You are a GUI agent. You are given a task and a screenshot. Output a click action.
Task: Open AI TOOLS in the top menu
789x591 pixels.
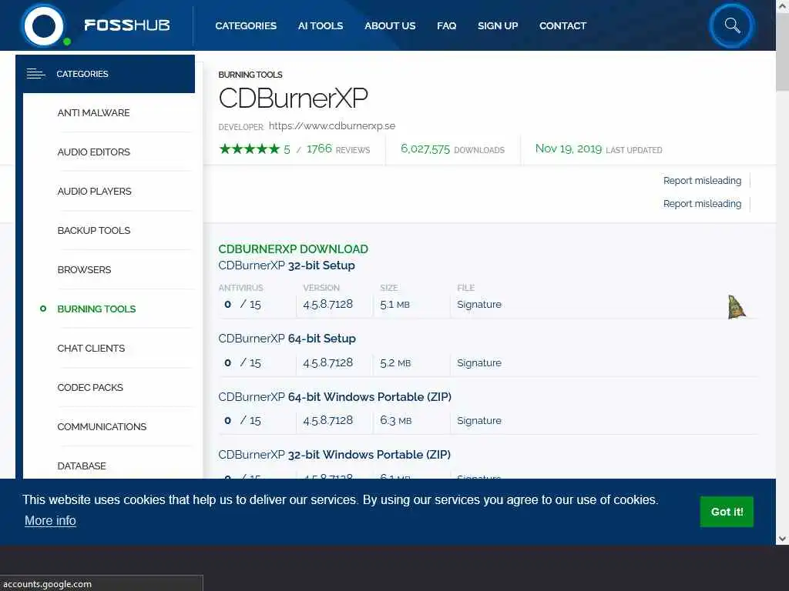[321, 25]
